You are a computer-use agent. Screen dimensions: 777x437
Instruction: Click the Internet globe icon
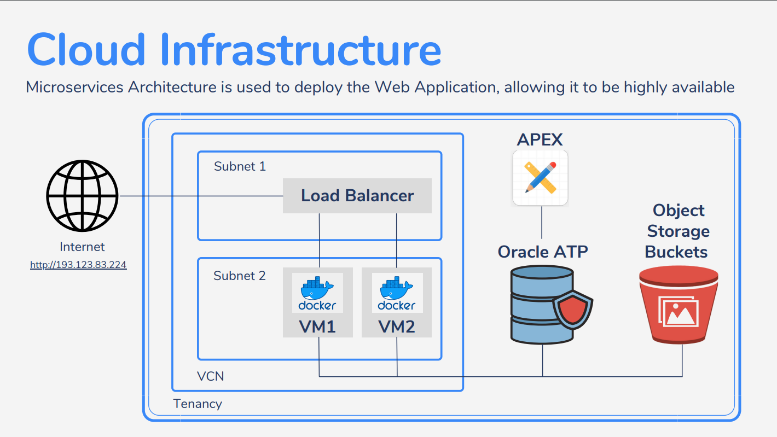pos(82,196)
